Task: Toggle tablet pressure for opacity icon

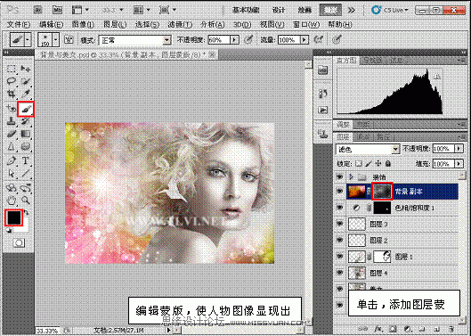Action: click(x=248, y=39)
